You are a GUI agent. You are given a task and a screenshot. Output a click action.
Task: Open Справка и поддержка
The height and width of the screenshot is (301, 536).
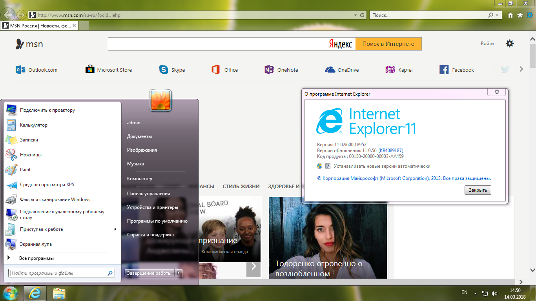pyautogui.click(x=150, y=235)
